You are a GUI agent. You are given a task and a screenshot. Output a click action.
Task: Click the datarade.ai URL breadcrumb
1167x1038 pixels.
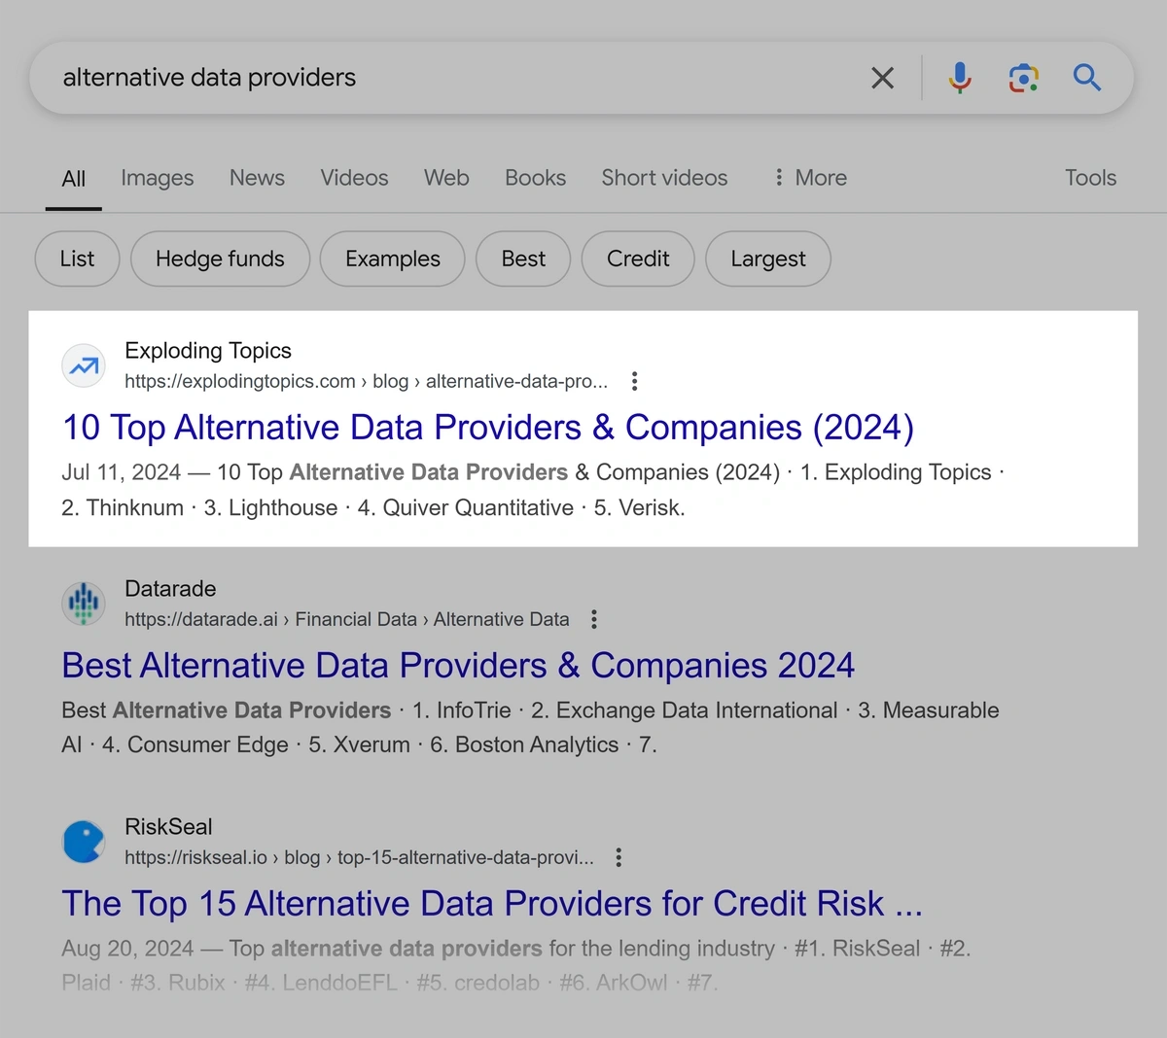[x=347, y=619]
